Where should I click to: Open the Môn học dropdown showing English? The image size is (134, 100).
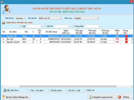(x=86, y=18)
